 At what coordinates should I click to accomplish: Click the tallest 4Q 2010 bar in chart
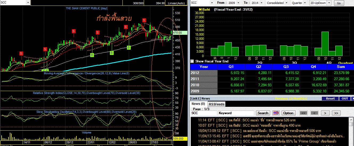[325, 44]
